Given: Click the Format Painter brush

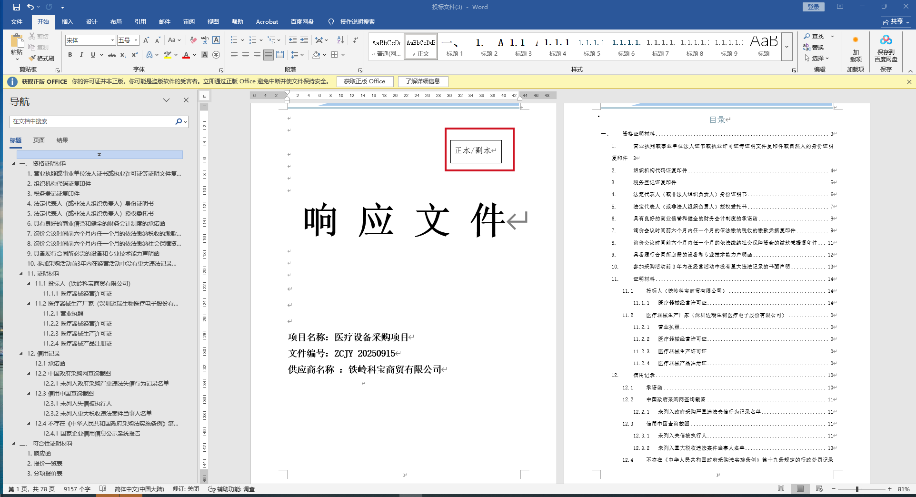Looking at the screenshot, I should pos(41,58).
